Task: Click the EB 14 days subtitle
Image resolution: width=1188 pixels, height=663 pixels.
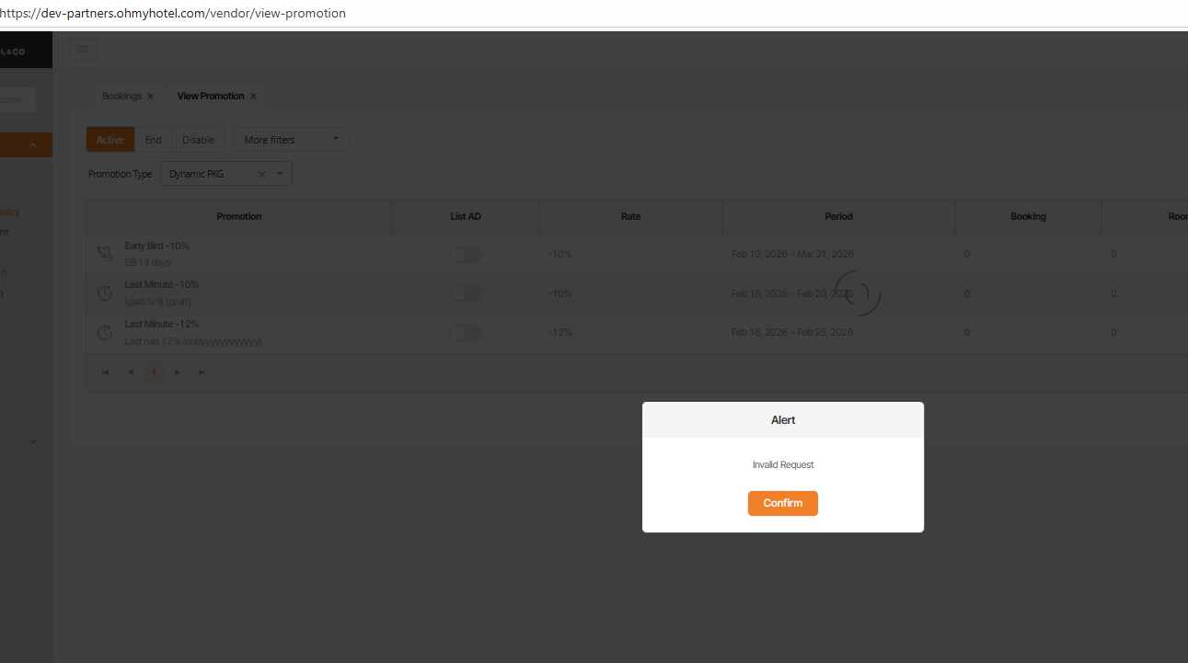Action: [x=148, y=263]
